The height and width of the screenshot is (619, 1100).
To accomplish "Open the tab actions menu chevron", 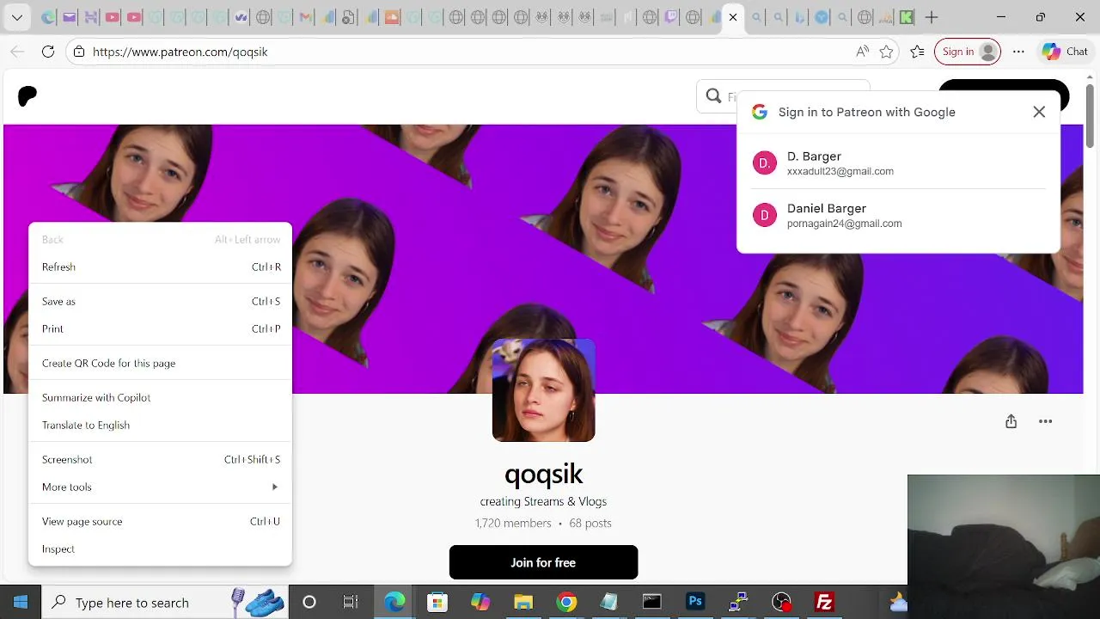I will (x=17, y=17).
